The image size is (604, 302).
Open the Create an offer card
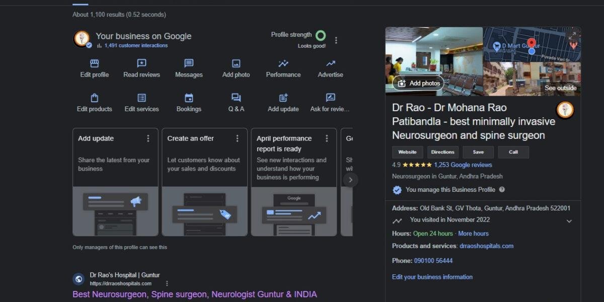tap(204, 182)
